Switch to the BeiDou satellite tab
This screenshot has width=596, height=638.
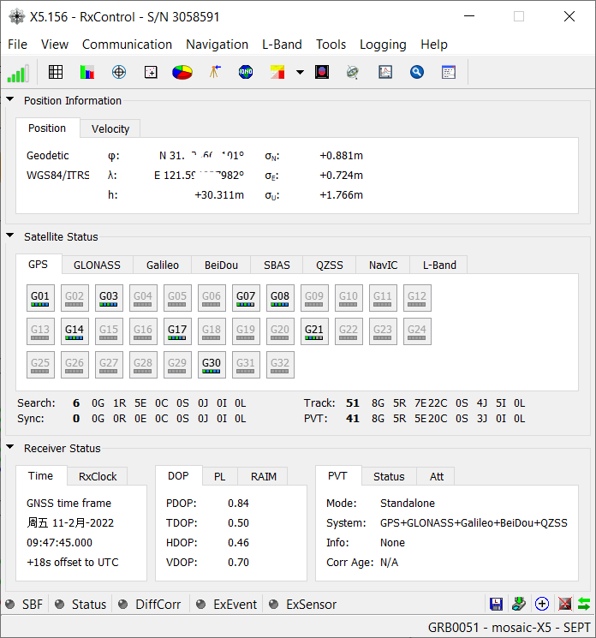pyautogui.click(x=221, y=265)
